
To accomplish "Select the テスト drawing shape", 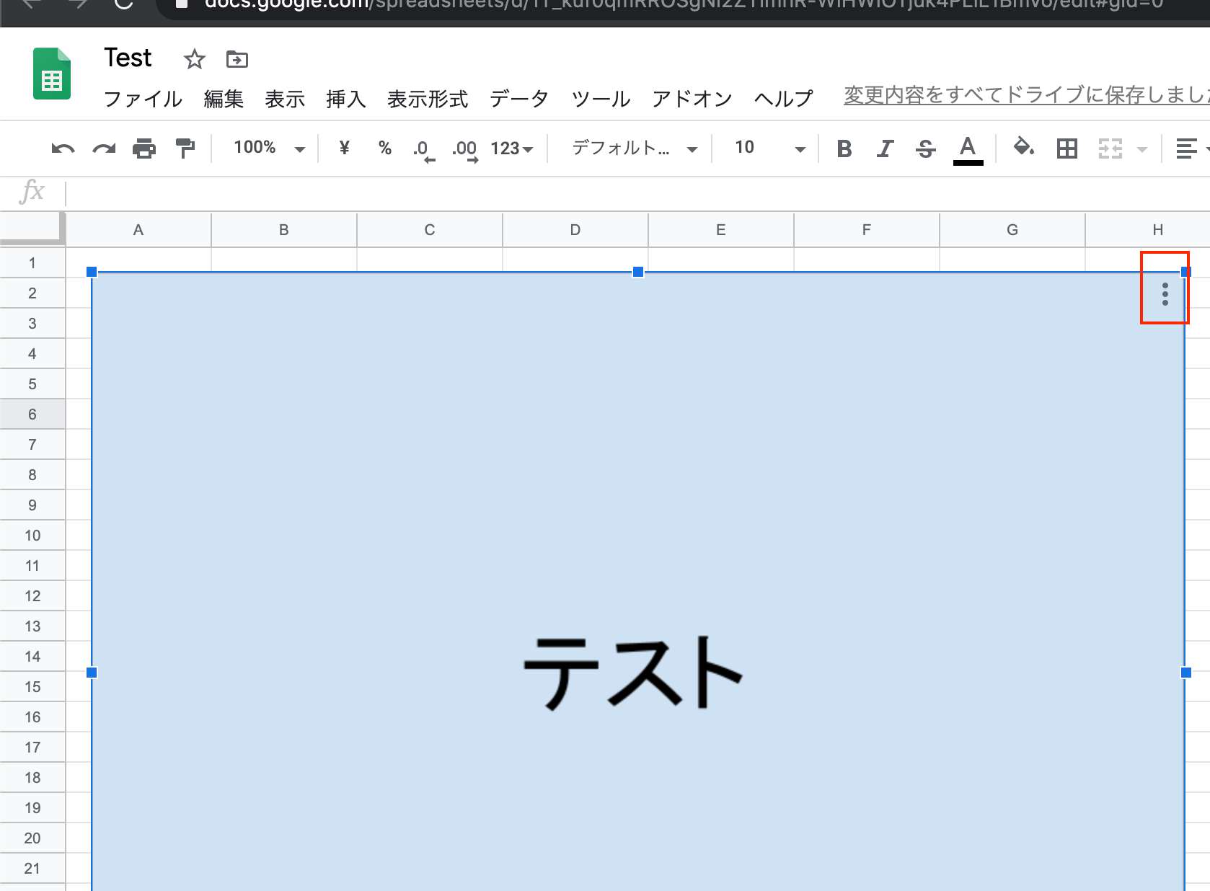I will click(638, 581).
